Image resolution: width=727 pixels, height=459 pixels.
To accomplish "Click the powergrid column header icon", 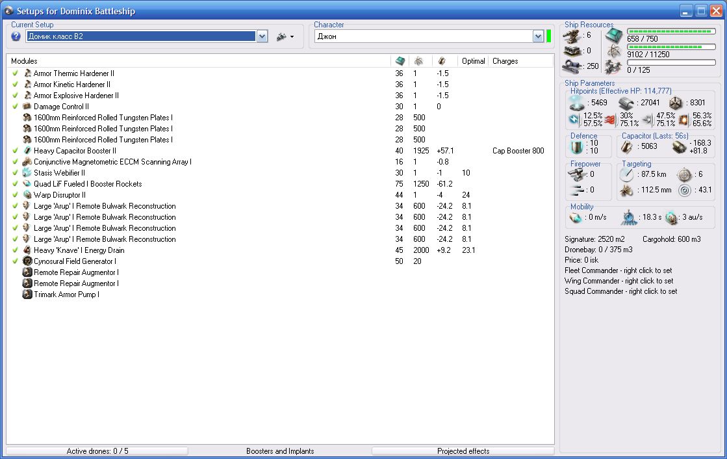I will [418, 61].
